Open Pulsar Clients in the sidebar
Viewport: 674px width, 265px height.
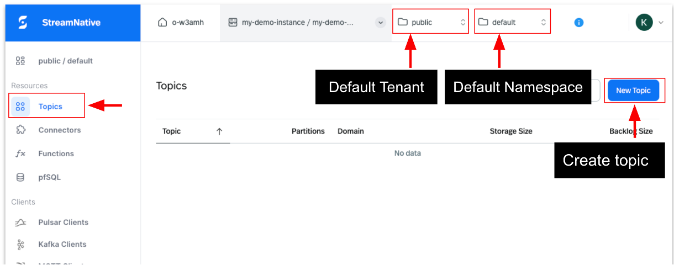[x=64, y=222]
